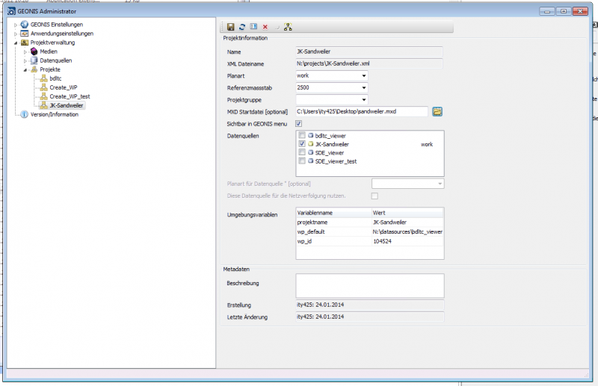This screenshot has width=598, height=386.
Task: Click the Variablenname column header
Action: click(x=333, y=213)
